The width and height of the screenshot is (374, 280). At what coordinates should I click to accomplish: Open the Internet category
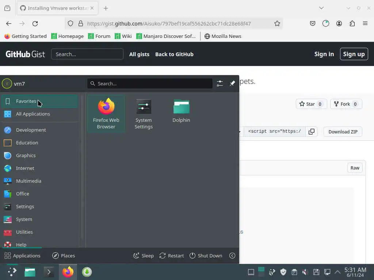click(x=39, y=168)
